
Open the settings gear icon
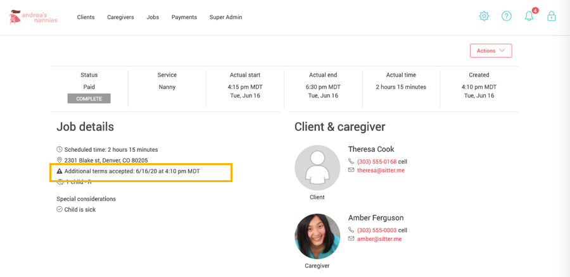[484, 16]
